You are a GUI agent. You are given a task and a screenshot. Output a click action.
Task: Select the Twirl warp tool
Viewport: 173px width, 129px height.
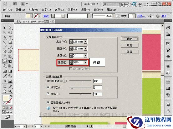pyautogui.click(x=5, y=61)
